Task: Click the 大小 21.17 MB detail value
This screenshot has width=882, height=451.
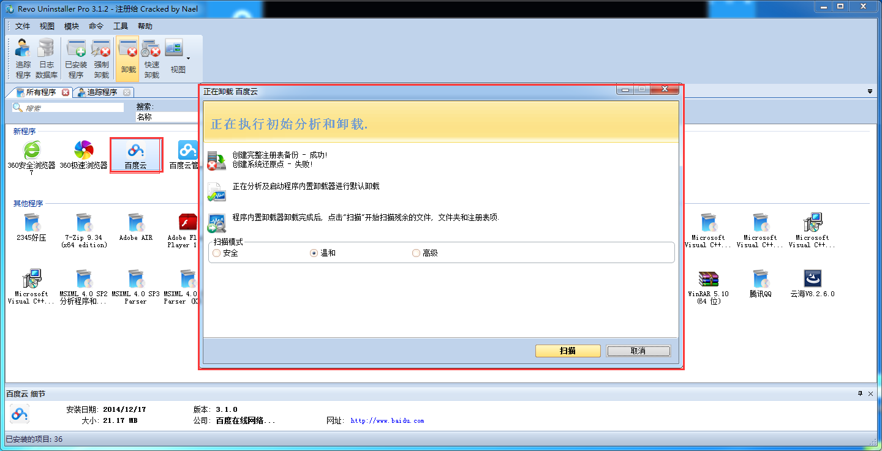Action: 120,421
